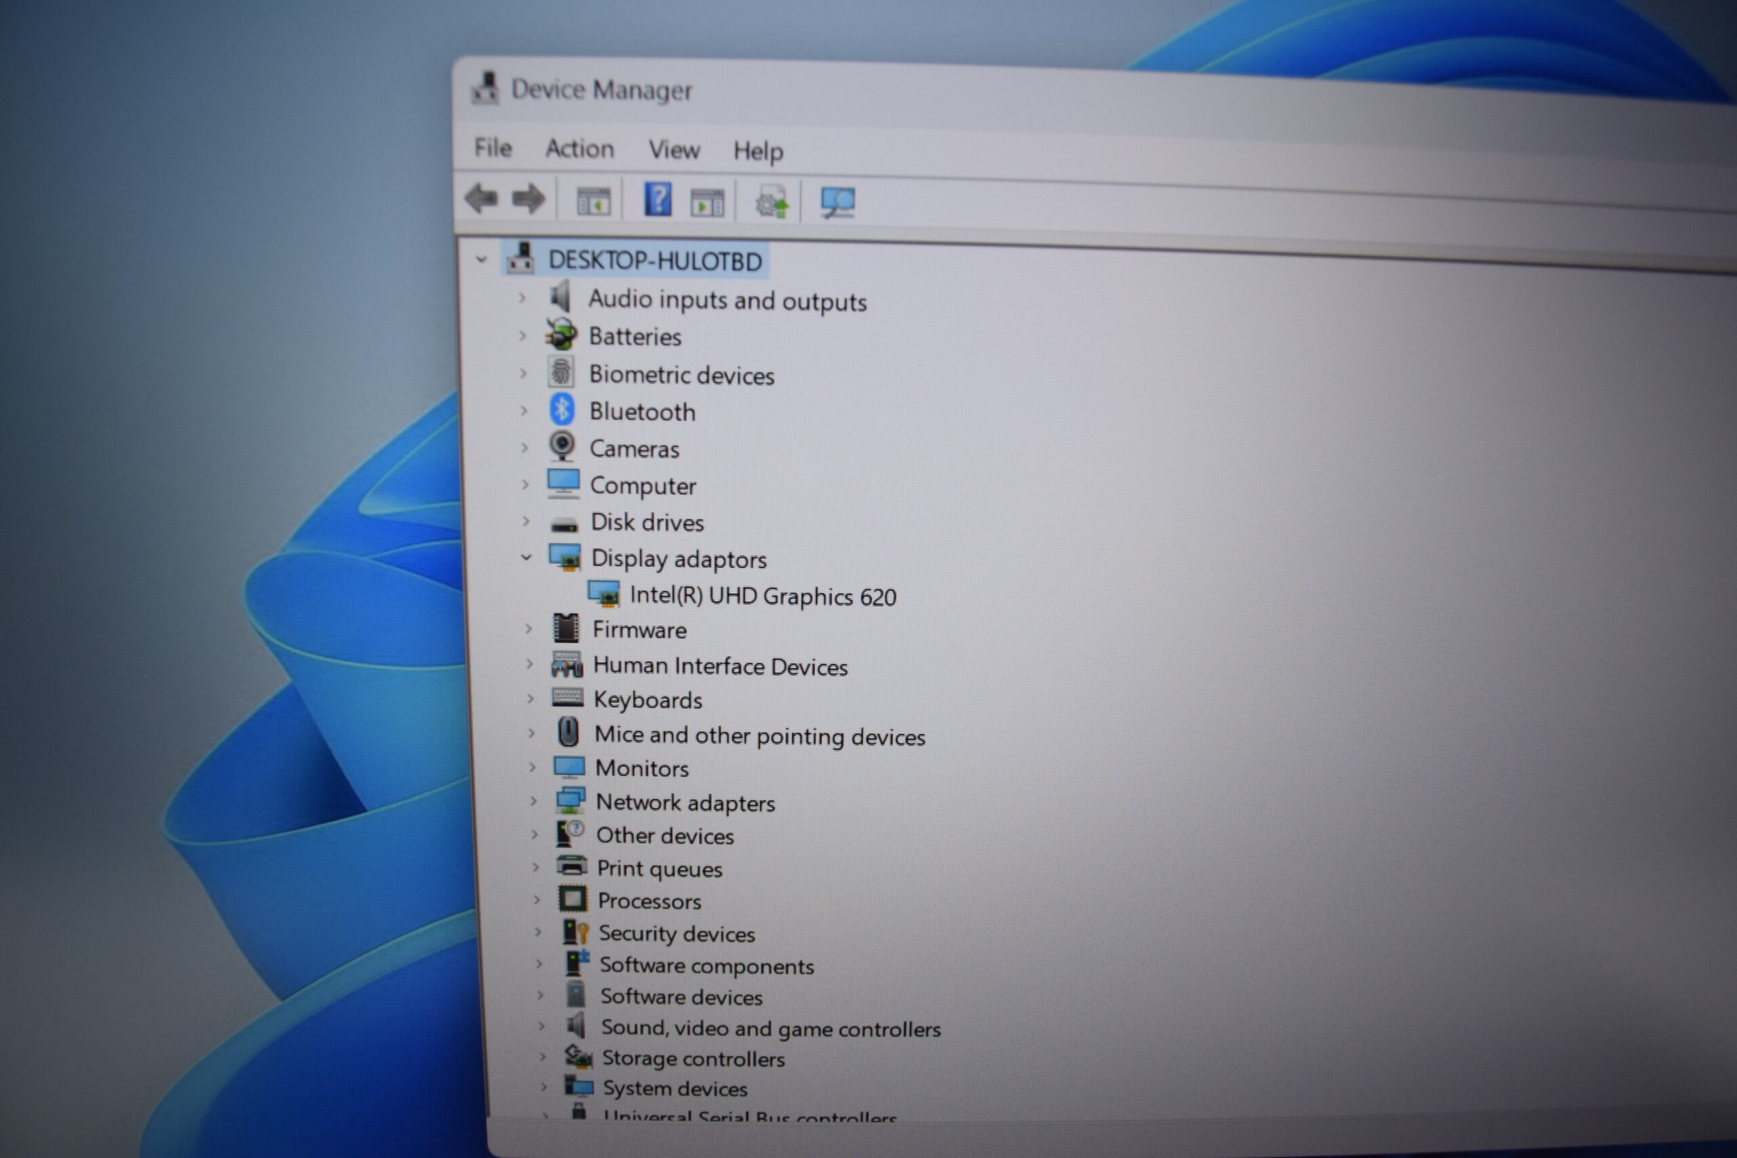This screenshot has width=1737, height=1158.
Task: Select Intel(R) UHD Graphics 620 device
Action: pyautogui.click(x=763, y=596)
